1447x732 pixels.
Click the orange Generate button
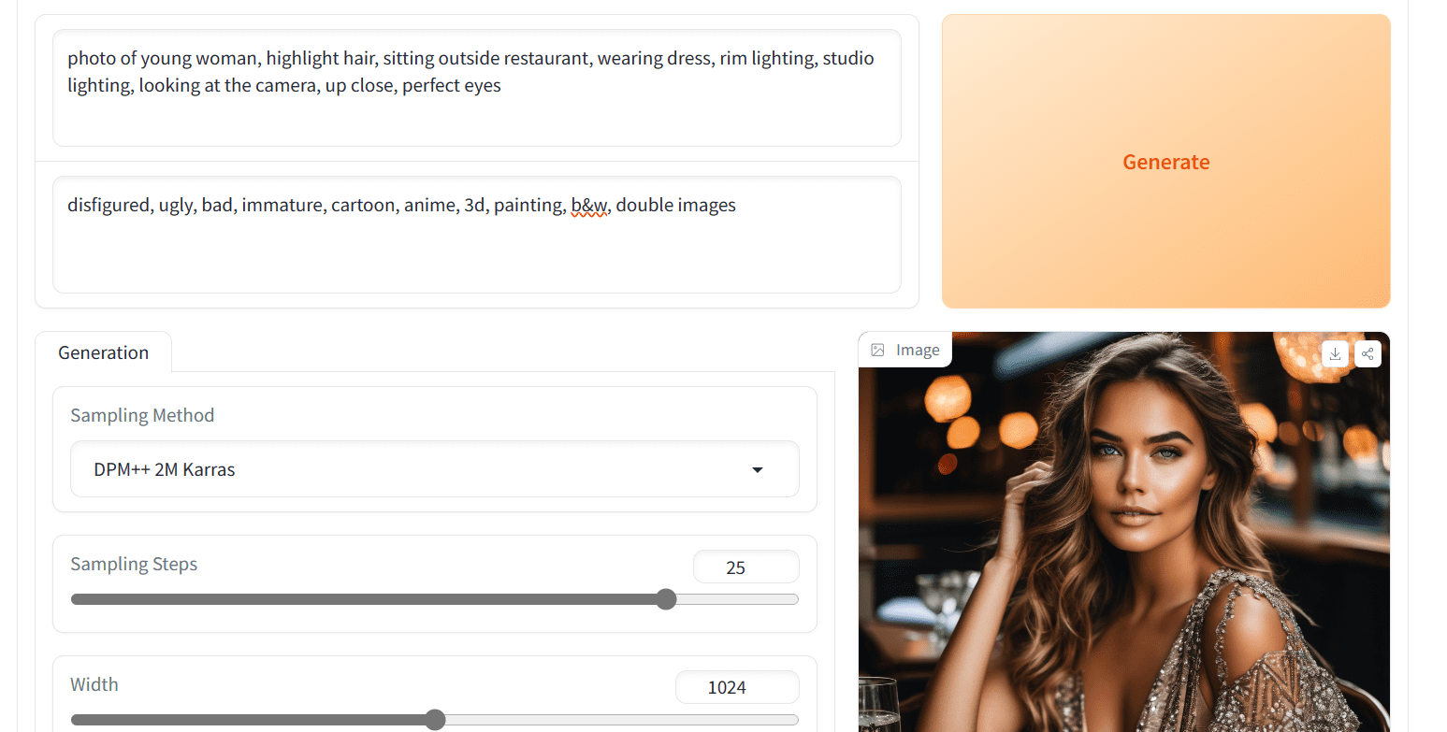point(1165,161)
